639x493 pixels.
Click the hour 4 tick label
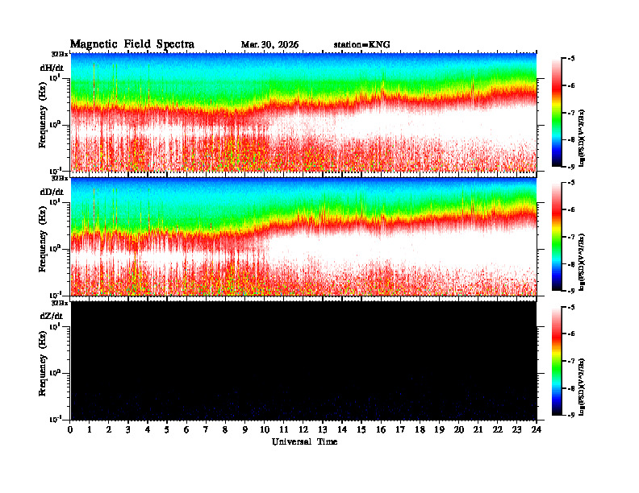148,430
